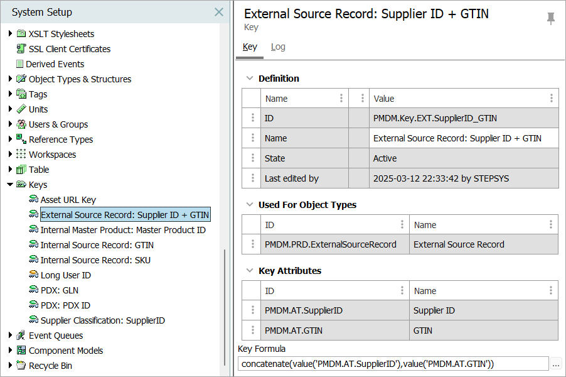Select Internal Source Record: SKU key
Viewport: 566px width, 377px height.
click(x=95, y=260)
